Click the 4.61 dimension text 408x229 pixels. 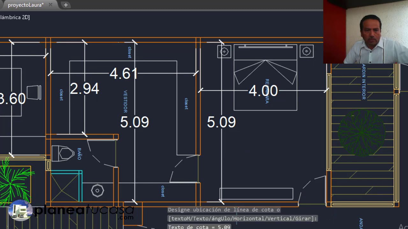(124, 74)
